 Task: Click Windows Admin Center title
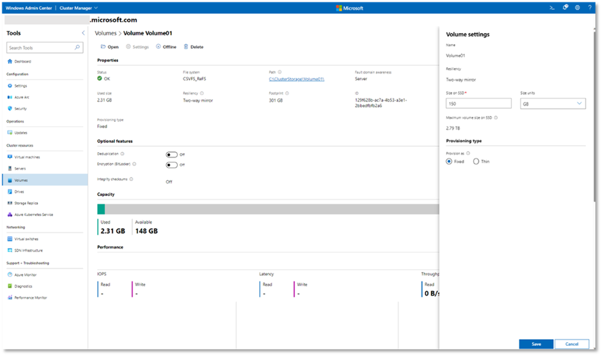[29, 8]
